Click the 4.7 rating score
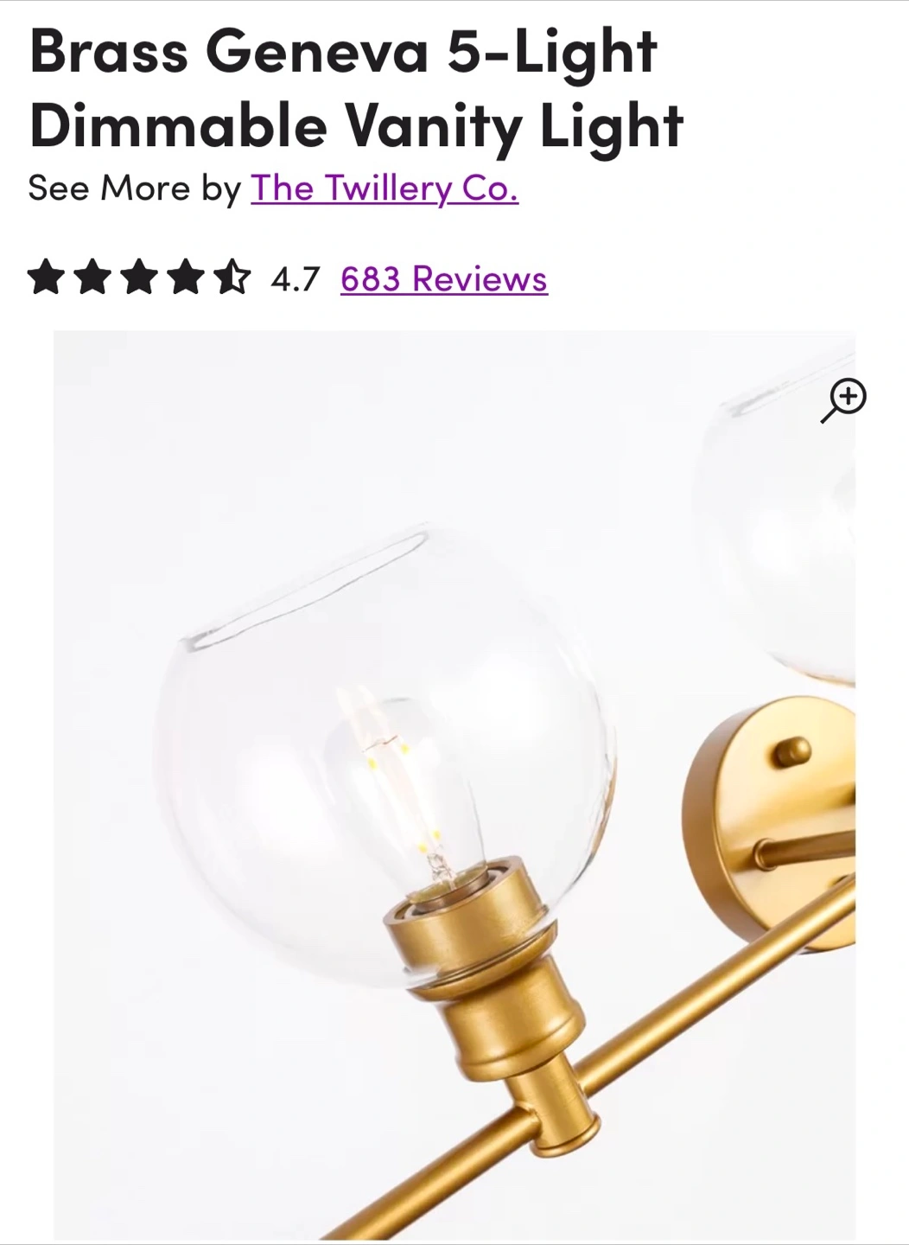The width and height of the screenshot is (909, 1245). pyautogui.click(x=296, y=279)
